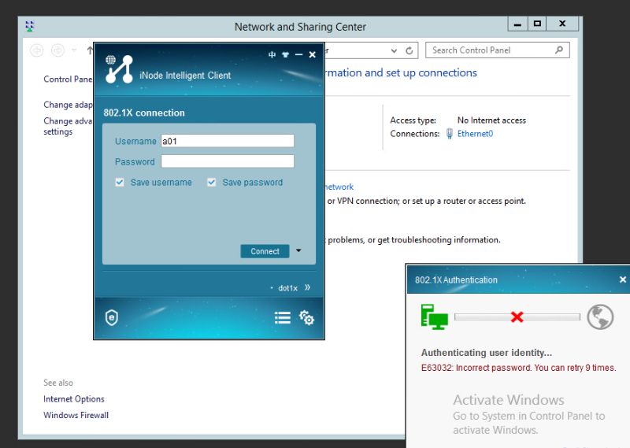Expand the address bar history dropdown
Viewport: 630px width, 448px height.
tap(395, 50)
